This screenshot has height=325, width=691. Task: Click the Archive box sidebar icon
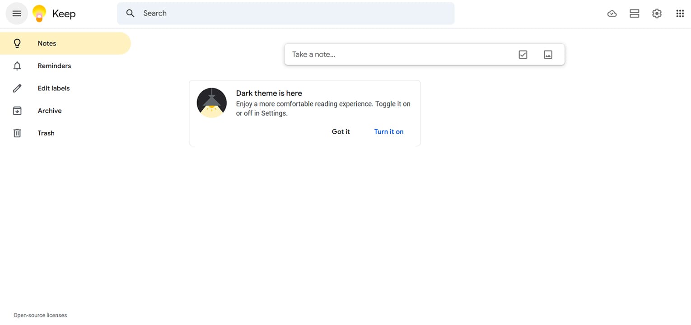[17, 111]
